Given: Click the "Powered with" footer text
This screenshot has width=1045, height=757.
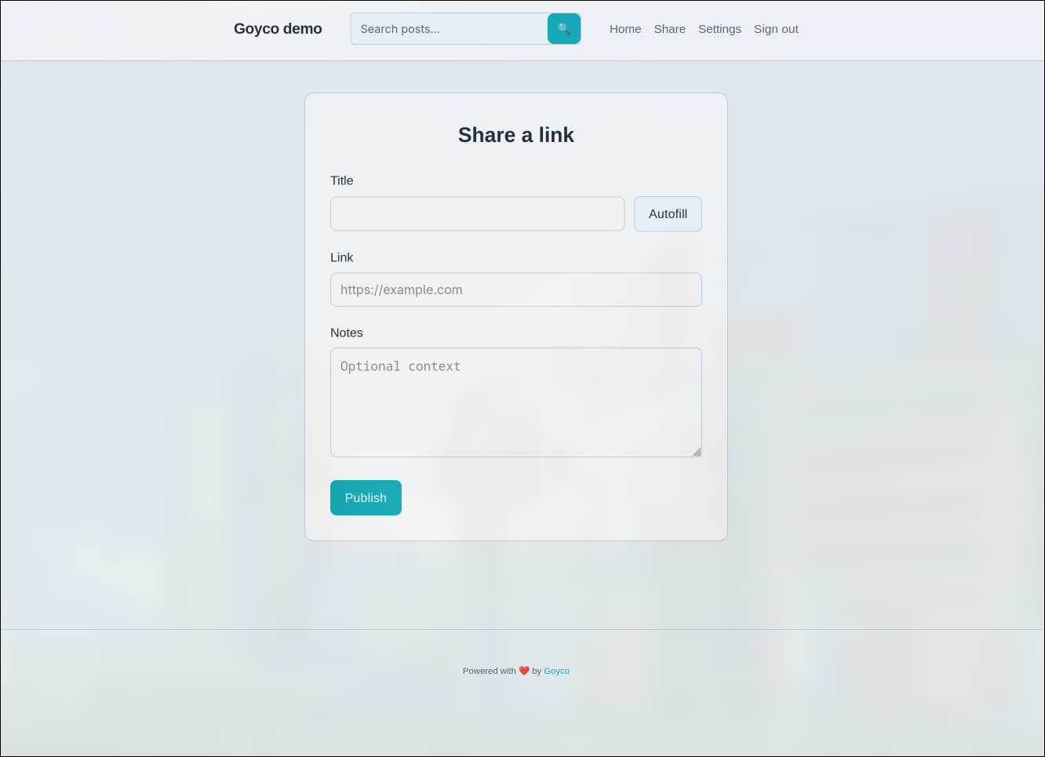Looking at the screenshot, I should [489, 671].
